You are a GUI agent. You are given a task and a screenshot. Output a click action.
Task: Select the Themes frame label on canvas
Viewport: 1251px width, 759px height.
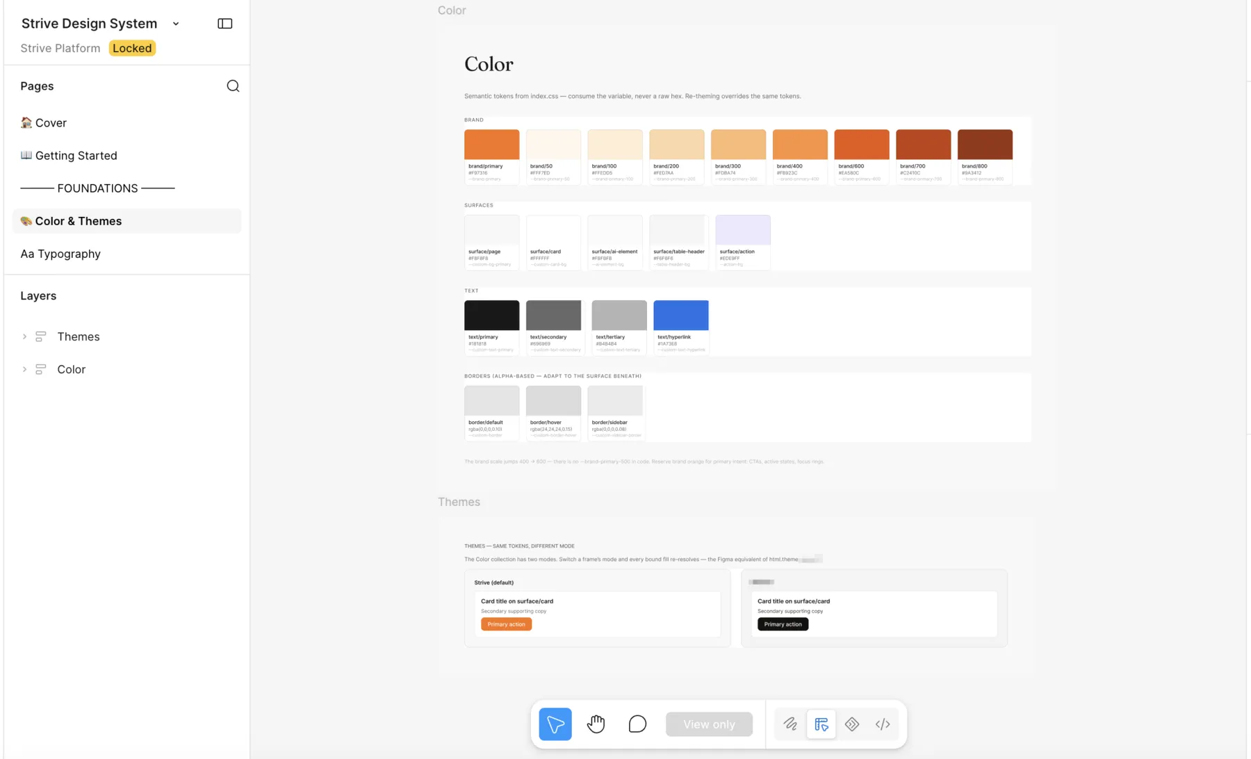[459, 502]
